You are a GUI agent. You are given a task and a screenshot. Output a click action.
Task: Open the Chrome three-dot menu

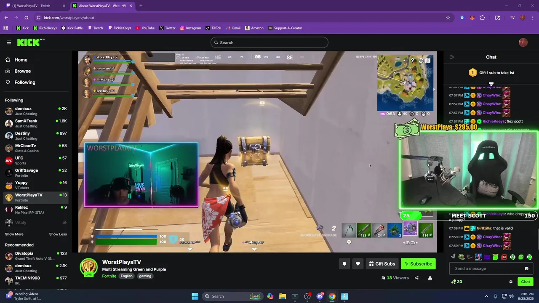(533, 18)
